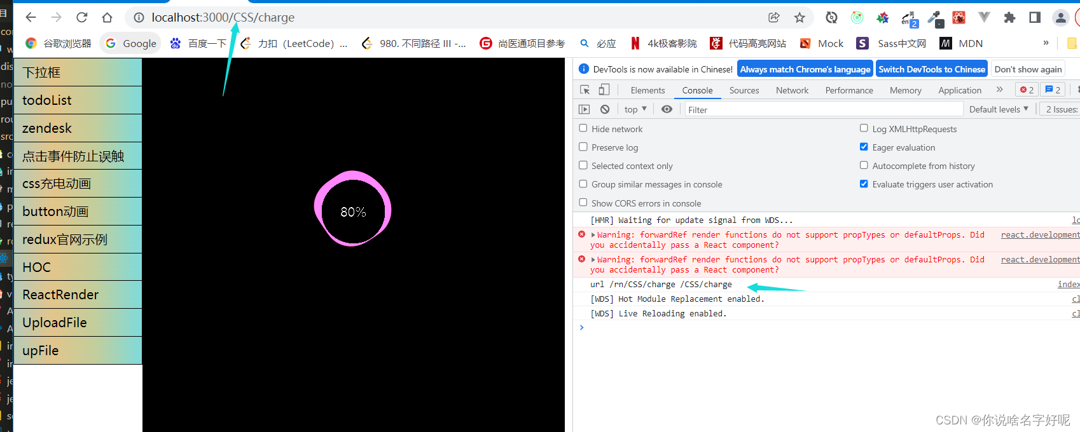Show more DevTools tabs chevron

[x=1000, y=90]
